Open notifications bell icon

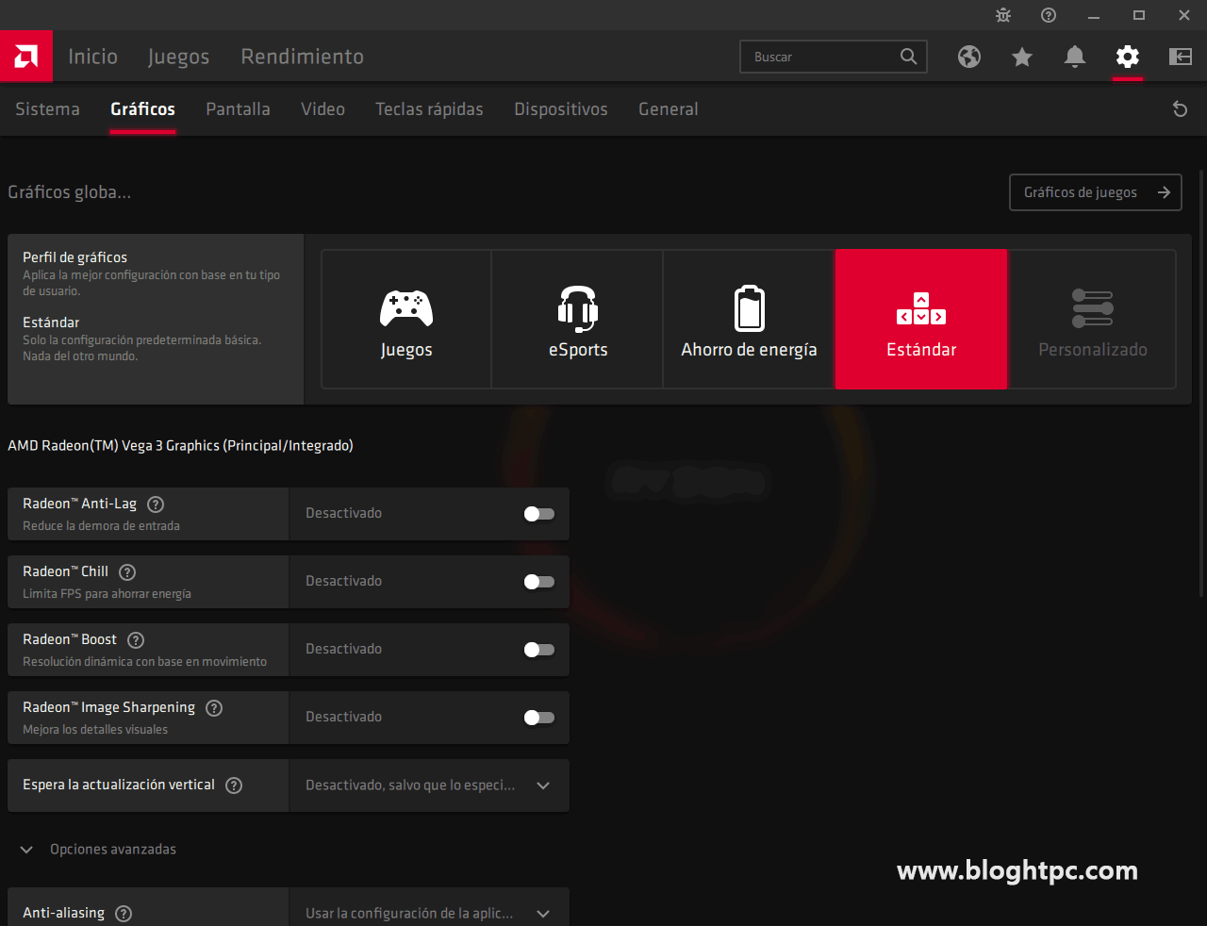coord(1075,57)
